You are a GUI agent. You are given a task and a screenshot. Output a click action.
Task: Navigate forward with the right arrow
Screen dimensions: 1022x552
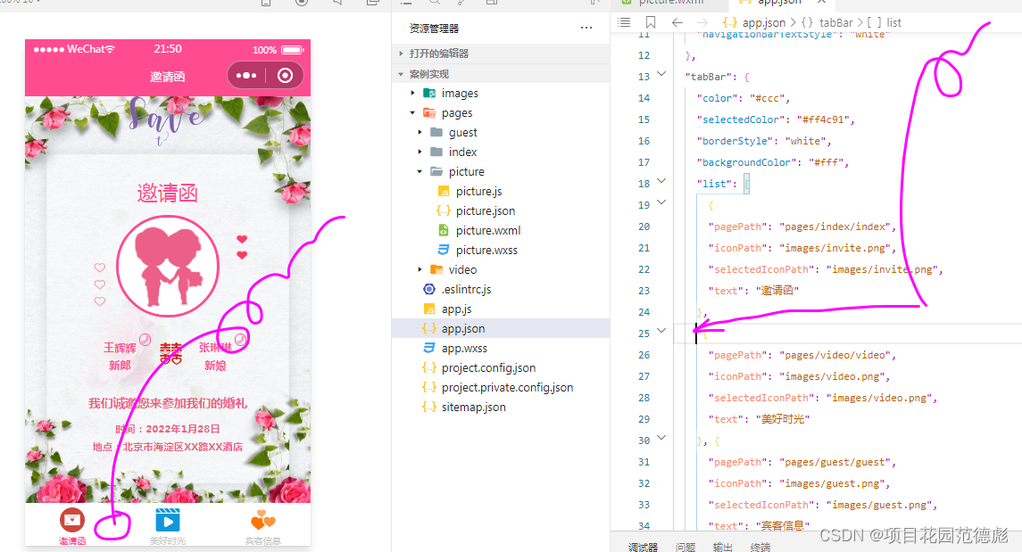point(702,22)
